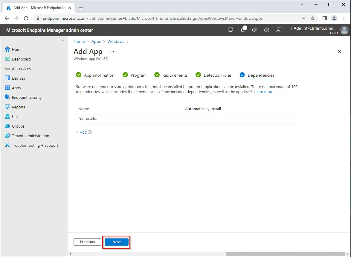
Task: Switch to the Program step
Action: (135, 75)
